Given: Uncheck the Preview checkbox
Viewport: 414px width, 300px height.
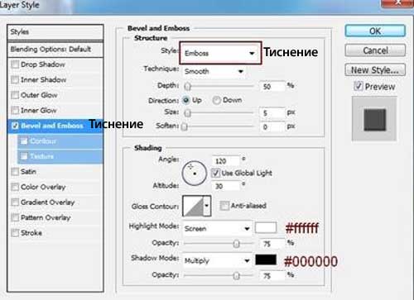Looking at the screenshot, I should 359,87.
